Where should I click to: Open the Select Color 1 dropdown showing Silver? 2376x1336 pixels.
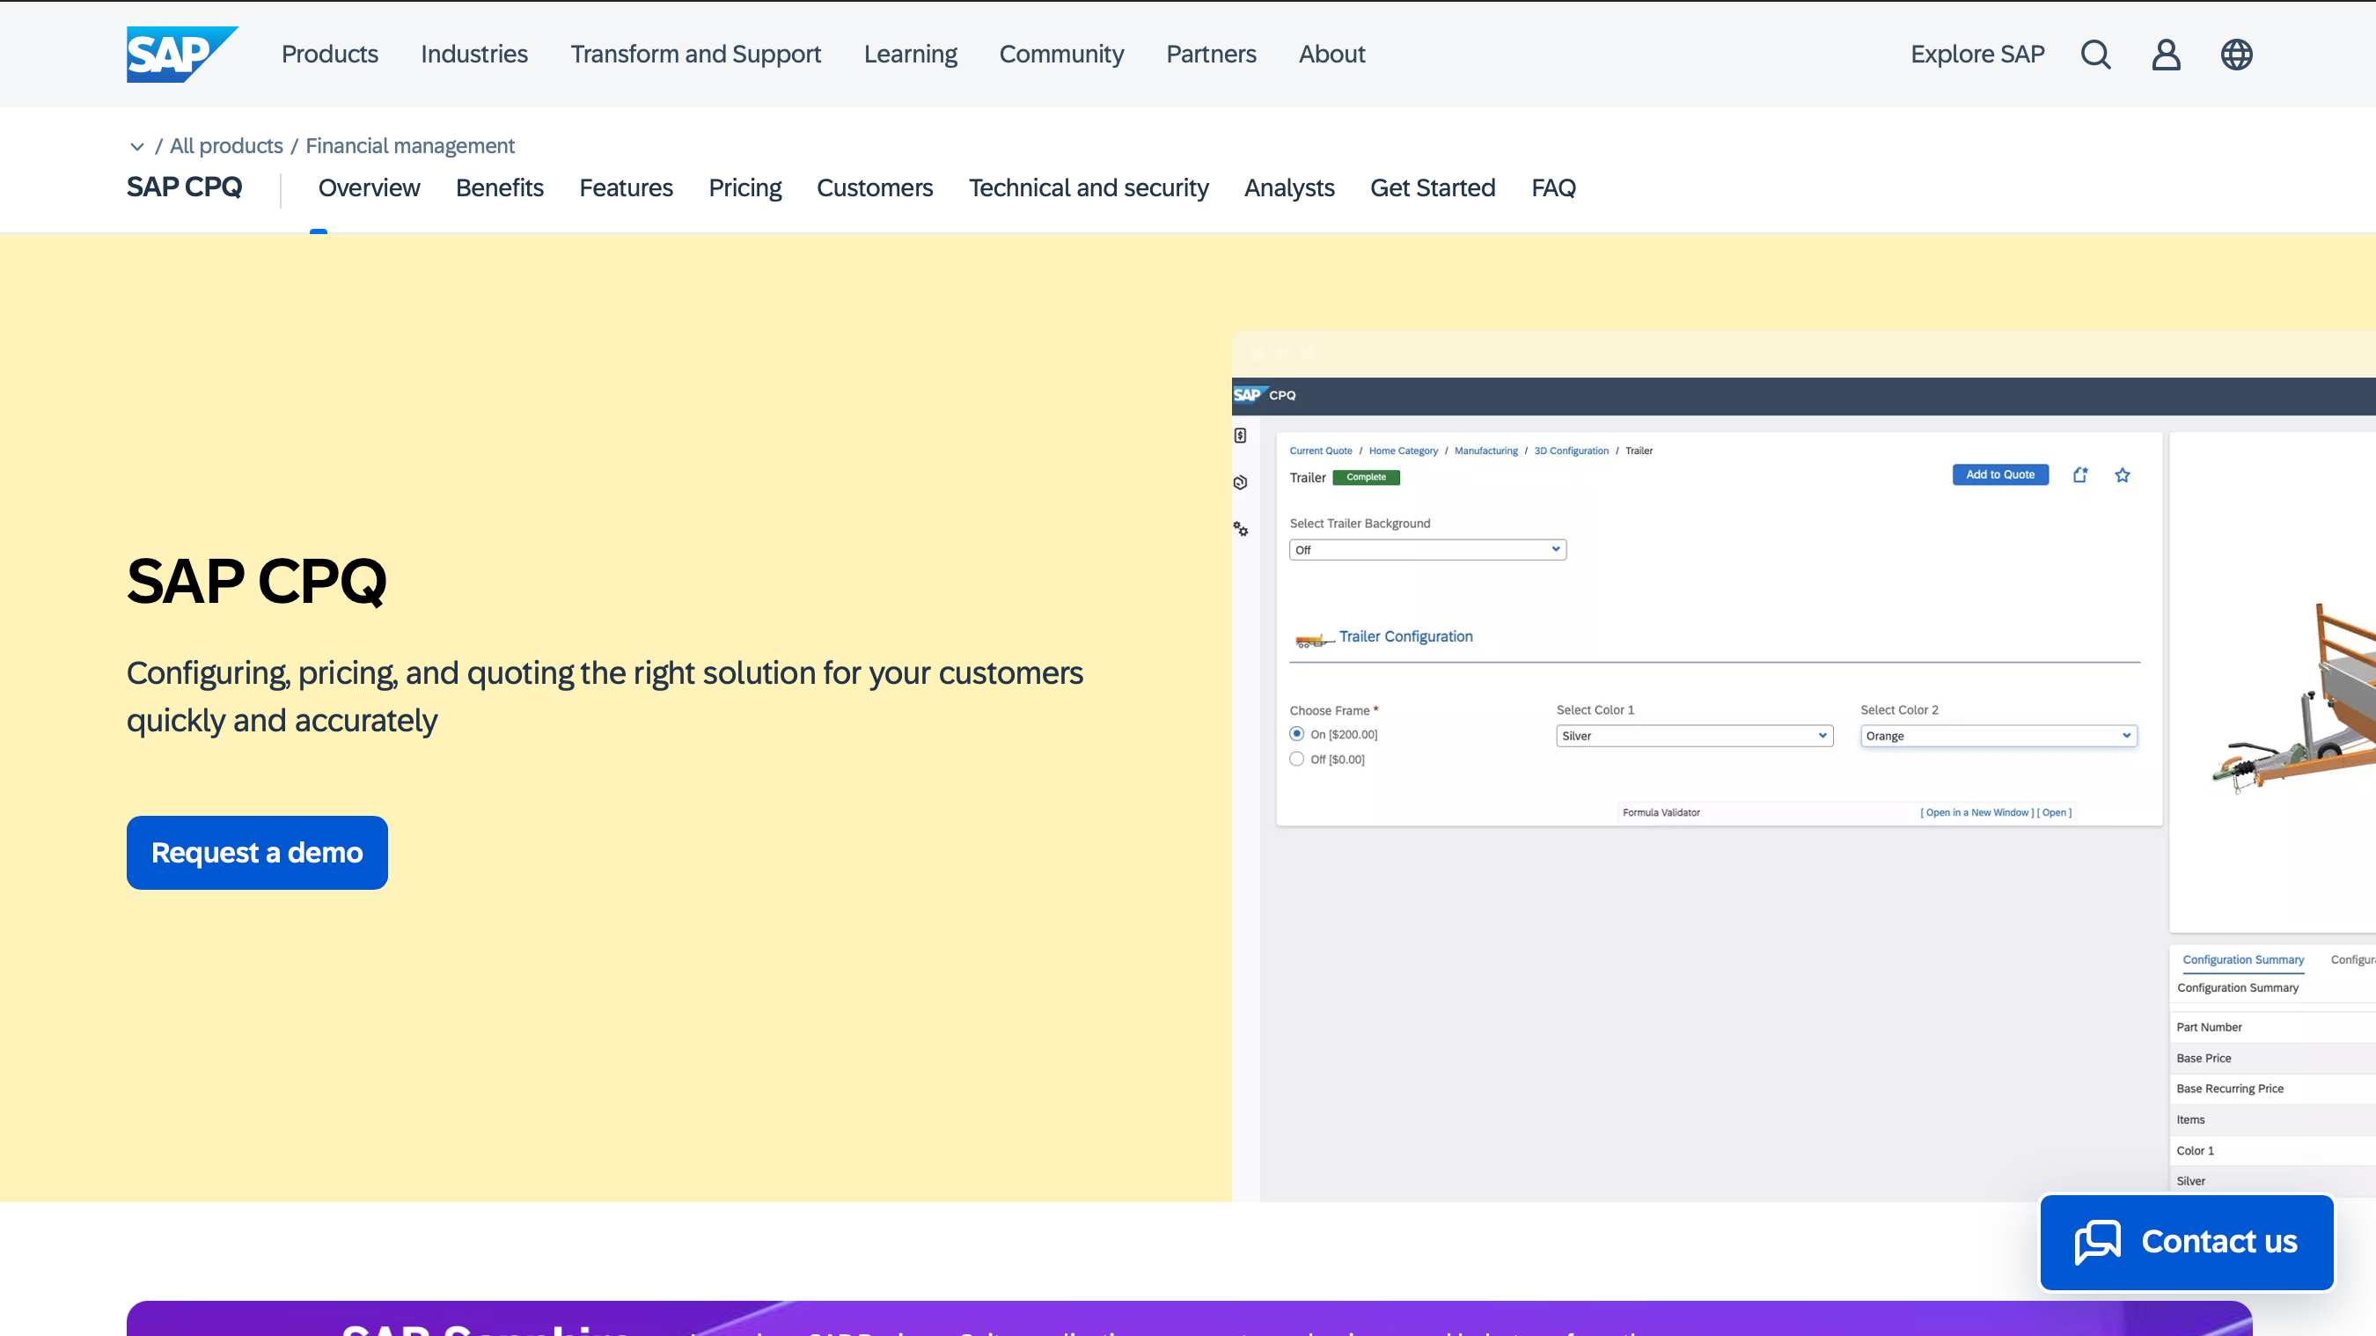coord(1694,737)
